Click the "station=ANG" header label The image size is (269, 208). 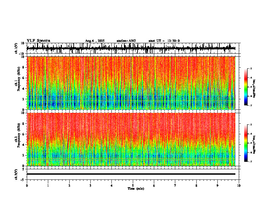(x=126, y=41)
